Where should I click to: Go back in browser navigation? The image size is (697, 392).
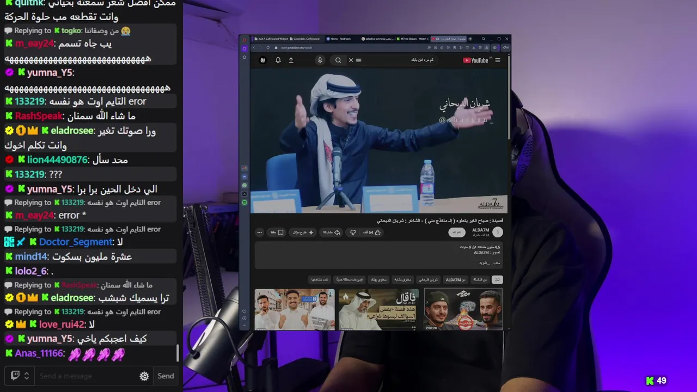pyautogui.click(x=254, y=47)
